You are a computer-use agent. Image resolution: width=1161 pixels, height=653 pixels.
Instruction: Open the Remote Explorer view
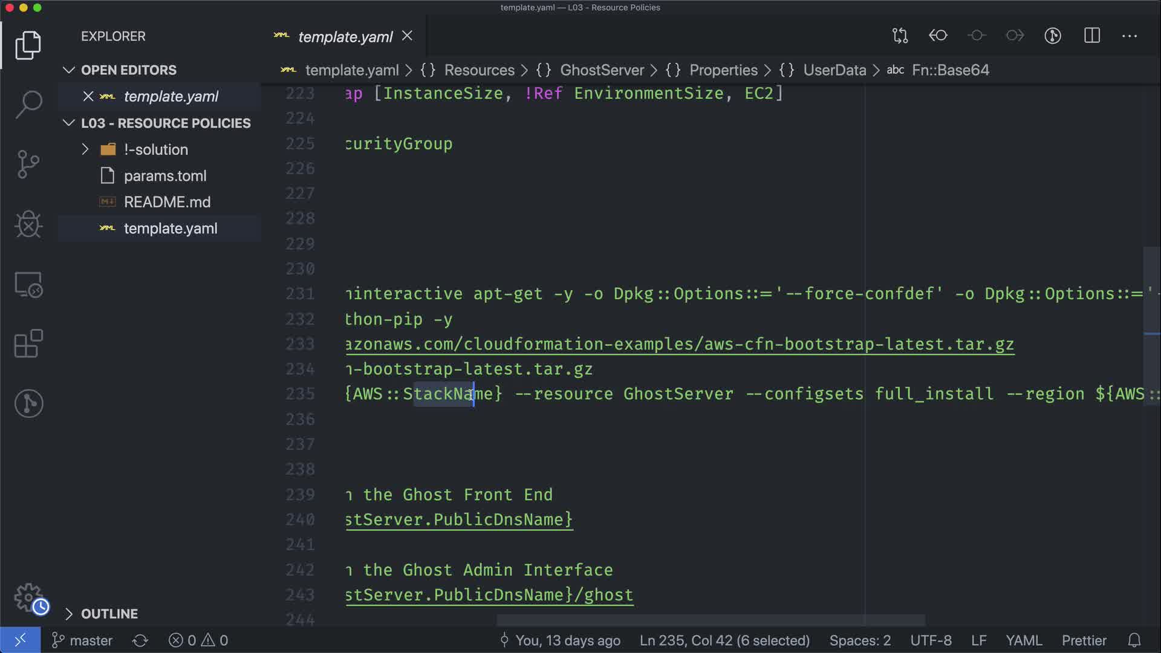pos(28,284)
